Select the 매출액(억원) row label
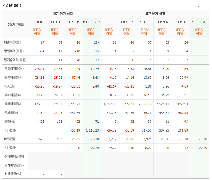 (x=12, y=42)
